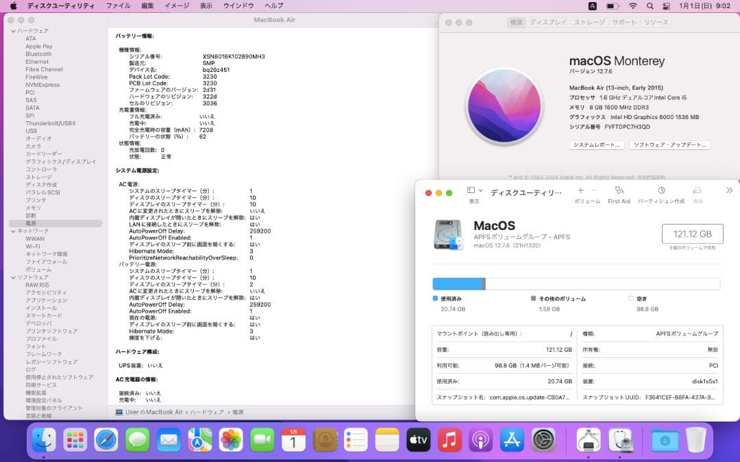Click the MacOS volume disk image
The width and height of the screenshot is (740, 462).
coord(448,234)
